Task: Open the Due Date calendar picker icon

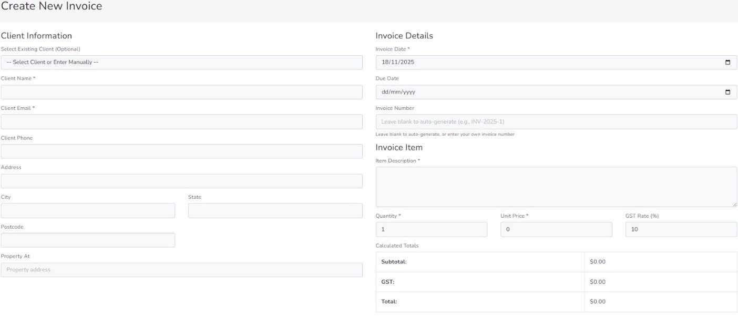Action: point(727,93)
